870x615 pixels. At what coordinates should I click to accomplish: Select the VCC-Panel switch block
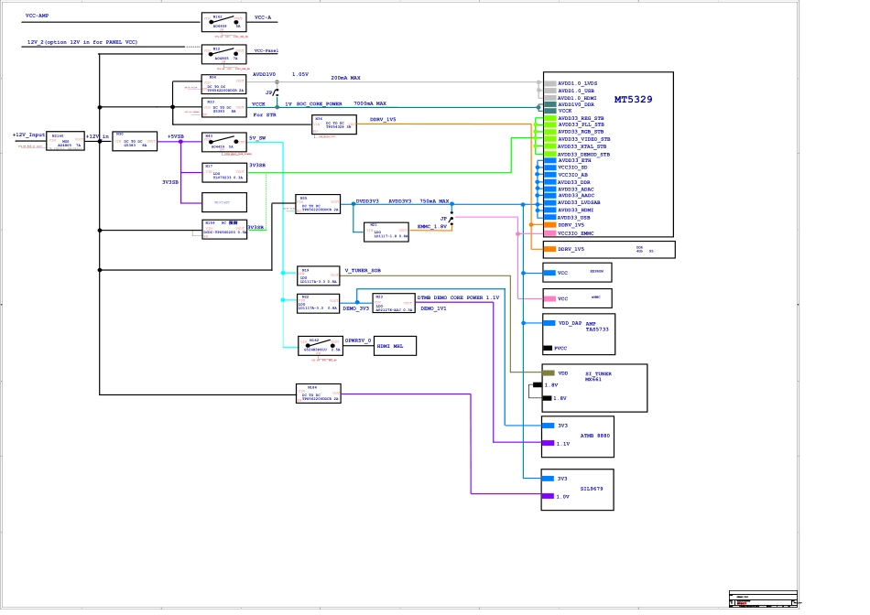(223, 54)
